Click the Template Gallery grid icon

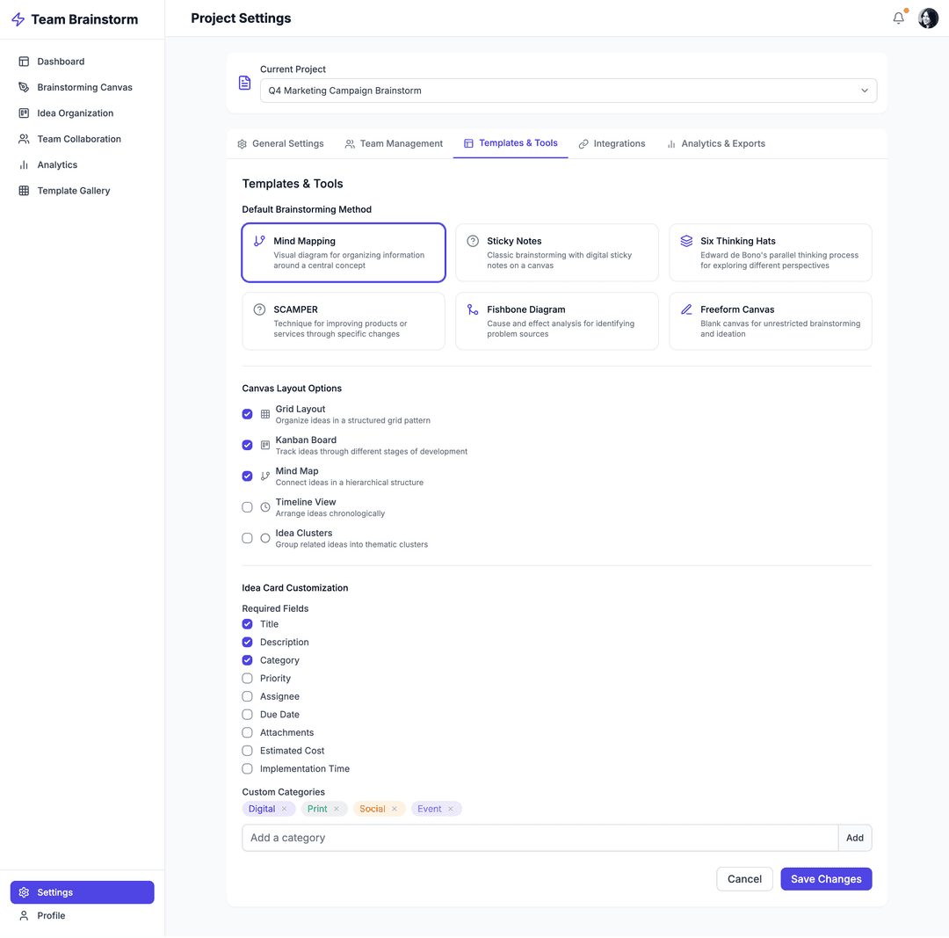[24, 191]
